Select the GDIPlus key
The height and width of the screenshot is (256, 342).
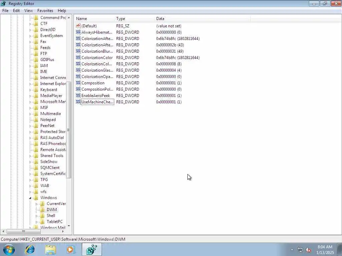[47, 59]
